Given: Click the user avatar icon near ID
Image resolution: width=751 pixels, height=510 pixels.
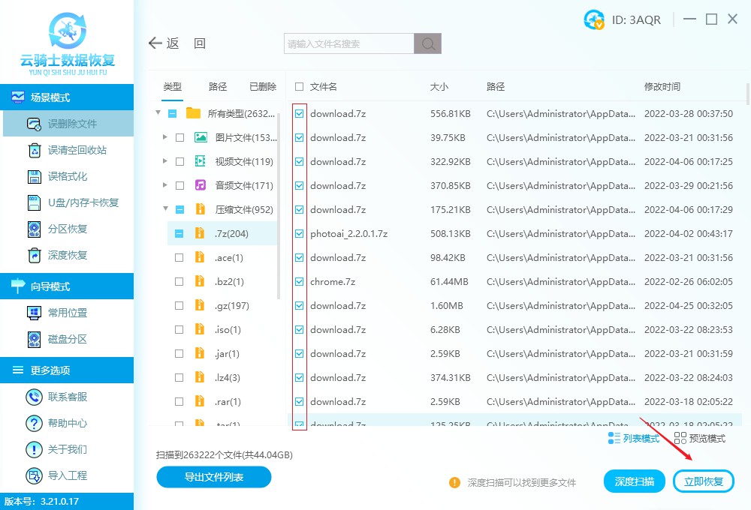Looking at the screenshot, I should [594, 19].
